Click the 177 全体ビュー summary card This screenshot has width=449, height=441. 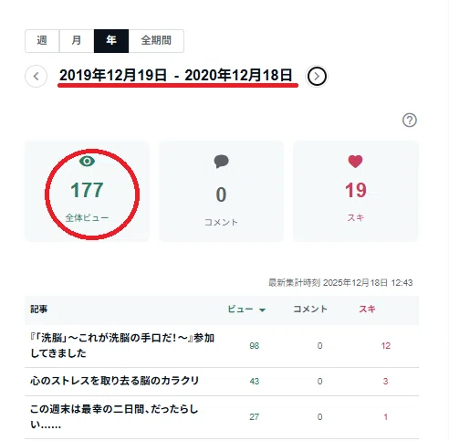[x=87, y=191]
